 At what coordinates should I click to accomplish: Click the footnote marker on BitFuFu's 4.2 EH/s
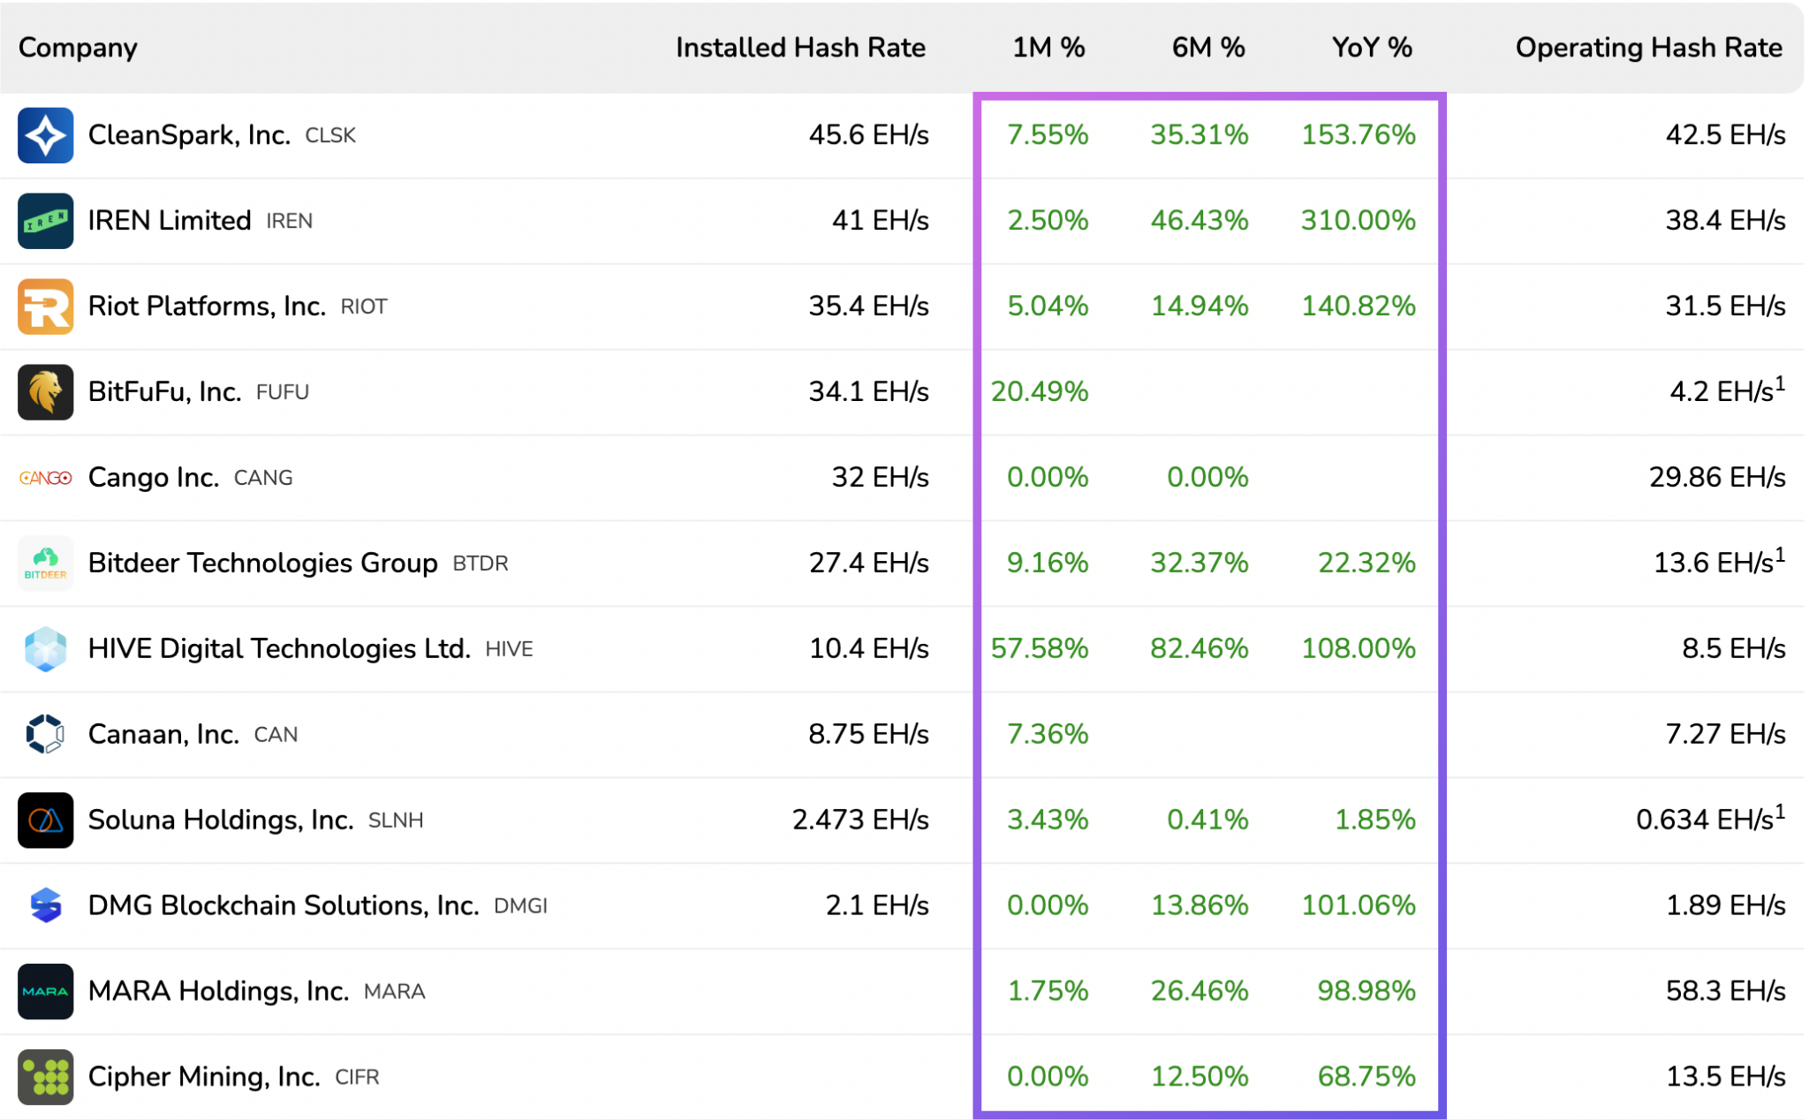point(1780,383)
